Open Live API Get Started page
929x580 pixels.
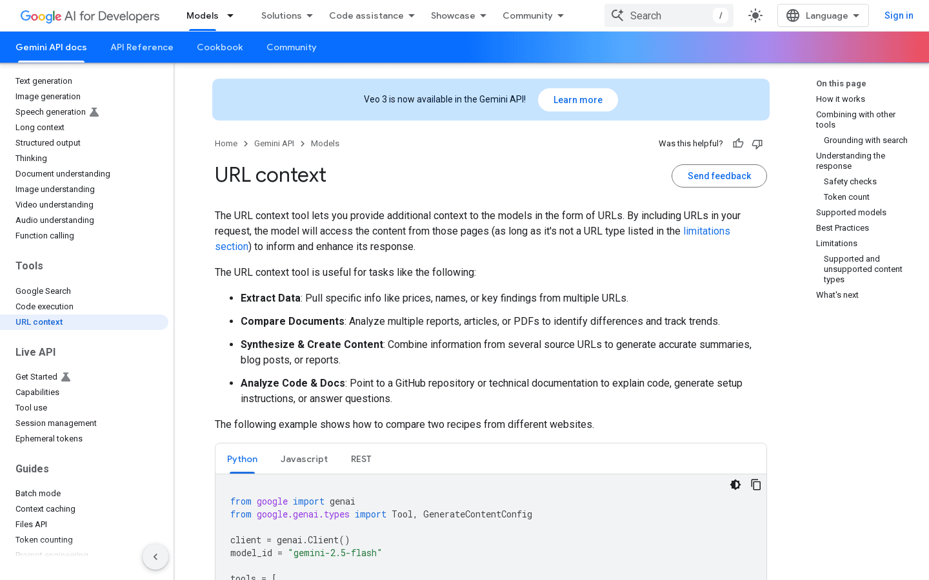(x=36, y=377)
